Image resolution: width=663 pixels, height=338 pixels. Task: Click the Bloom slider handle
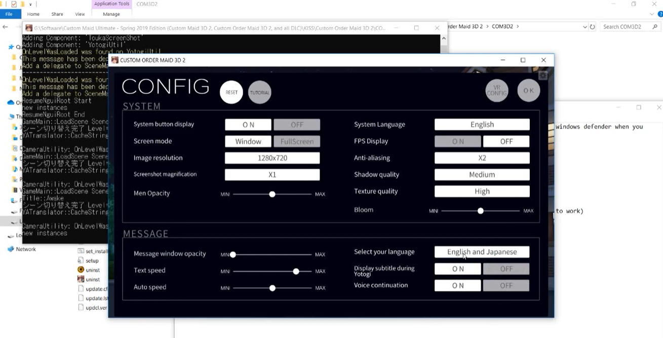pyautogui.click(x=481, y=211)
